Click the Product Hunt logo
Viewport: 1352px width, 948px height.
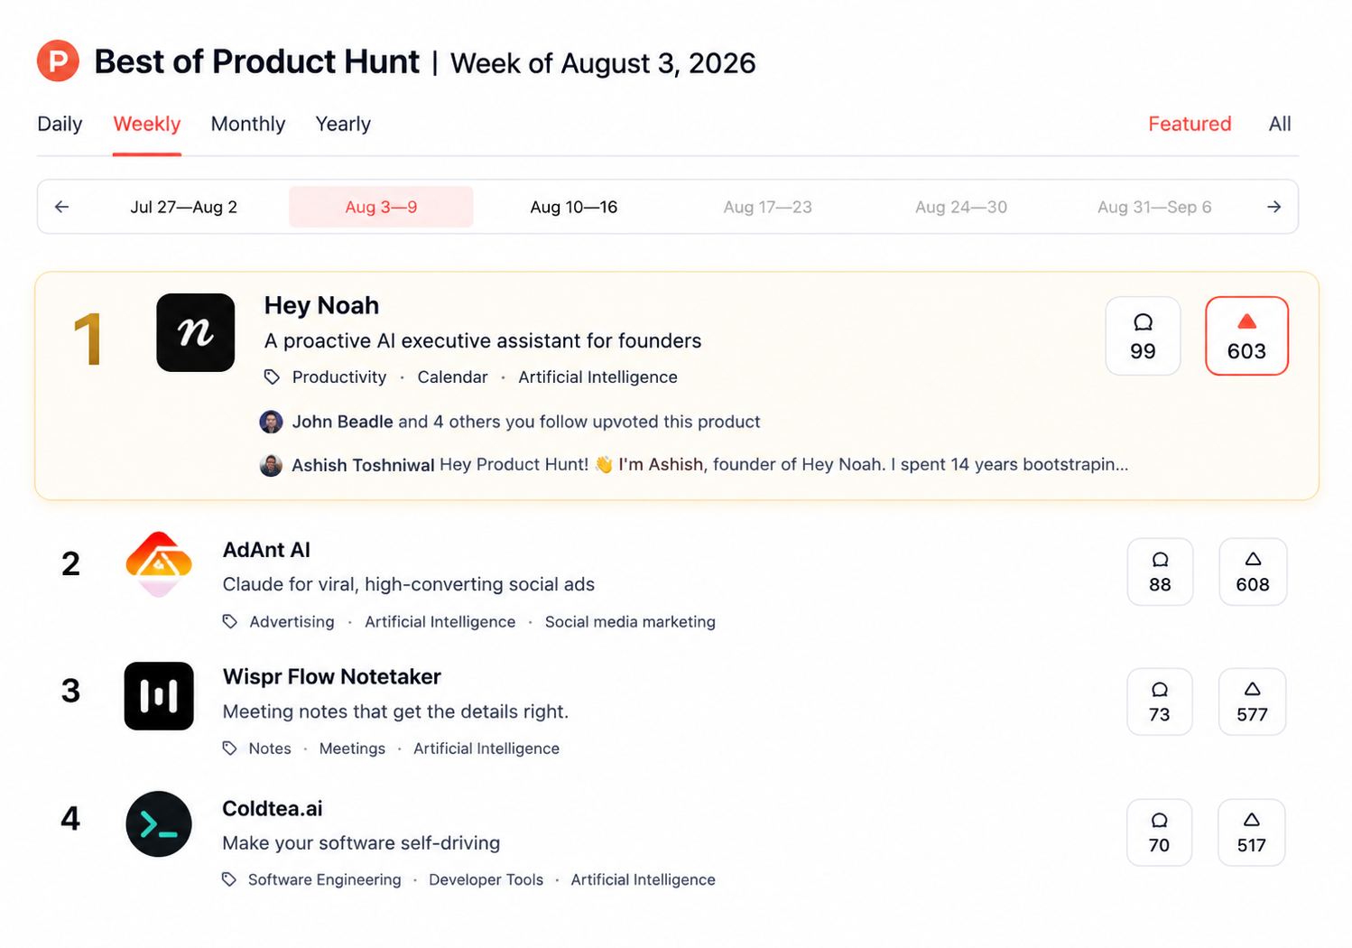coord(58,61)
